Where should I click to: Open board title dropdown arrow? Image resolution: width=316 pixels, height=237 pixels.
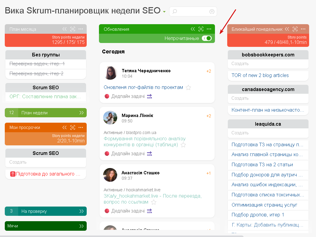coord(164,12)
